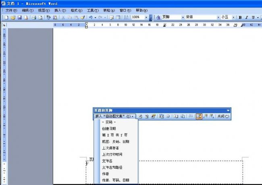
Task: Click 插入"自动图文集" button
Action: pos(114,116)
